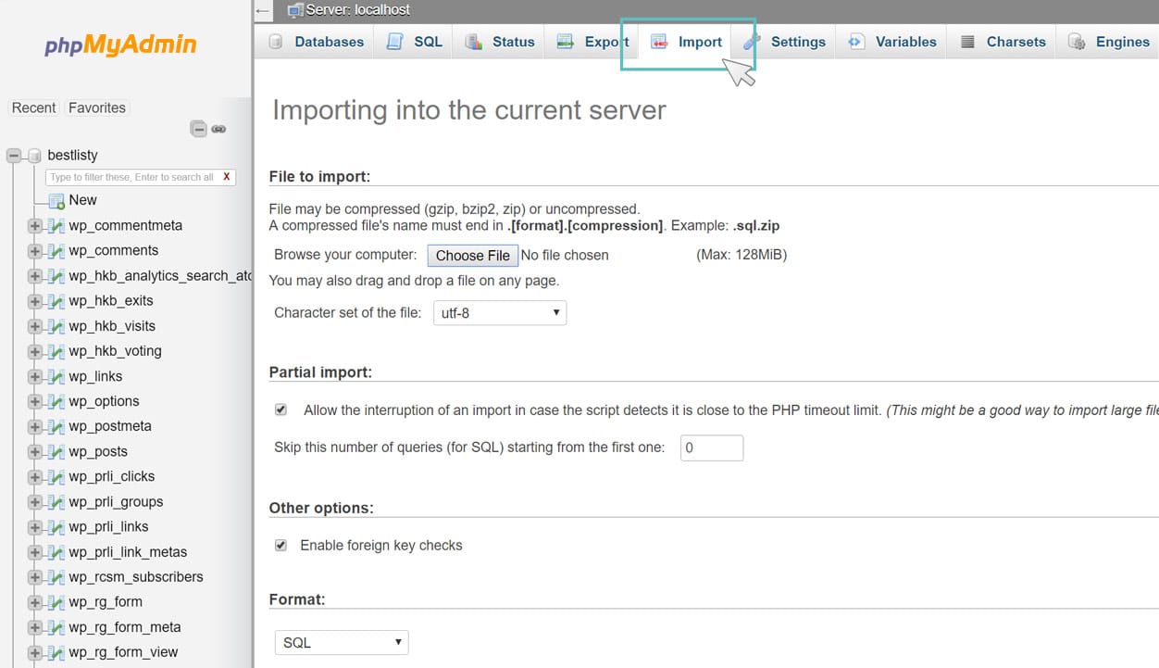This screenshot has height=668, width=1159.
Task: Create a New table in bestlisty
Action: click(82, 199)
